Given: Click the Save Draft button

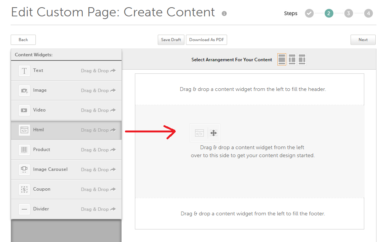Looking at the screenshot, I should [171, 40].
